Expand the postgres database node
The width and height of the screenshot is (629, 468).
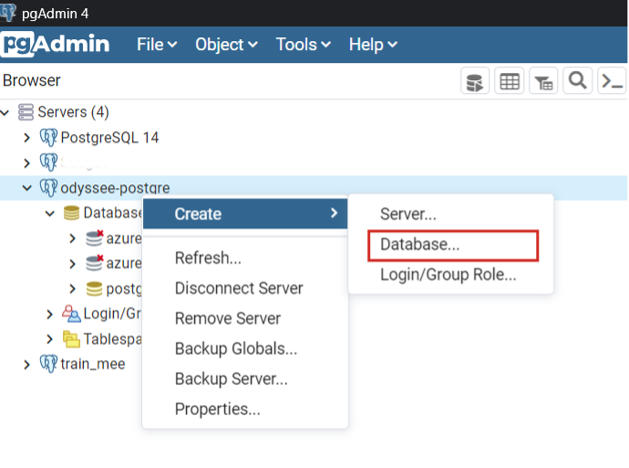pos(72,288)
